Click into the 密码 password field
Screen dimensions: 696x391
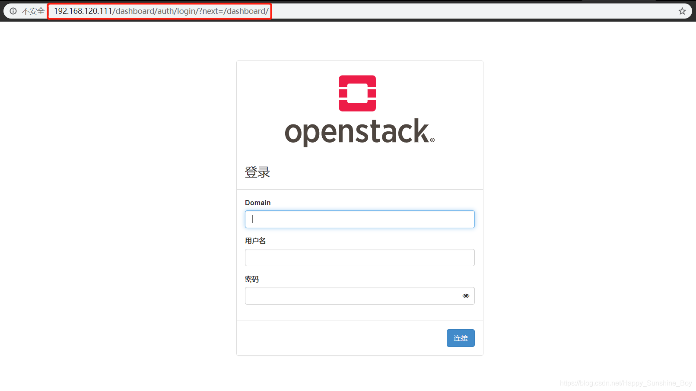359,296
